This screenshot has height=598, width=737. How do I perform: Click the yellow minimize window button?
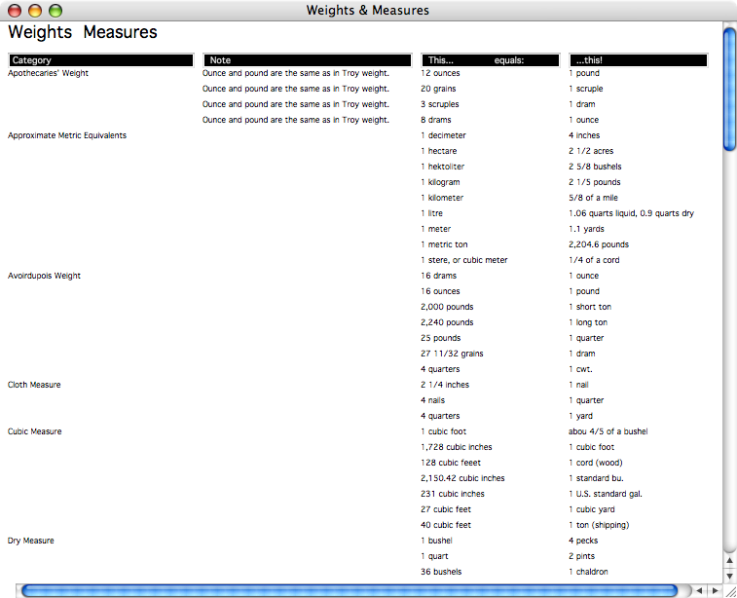pos(35,11)
